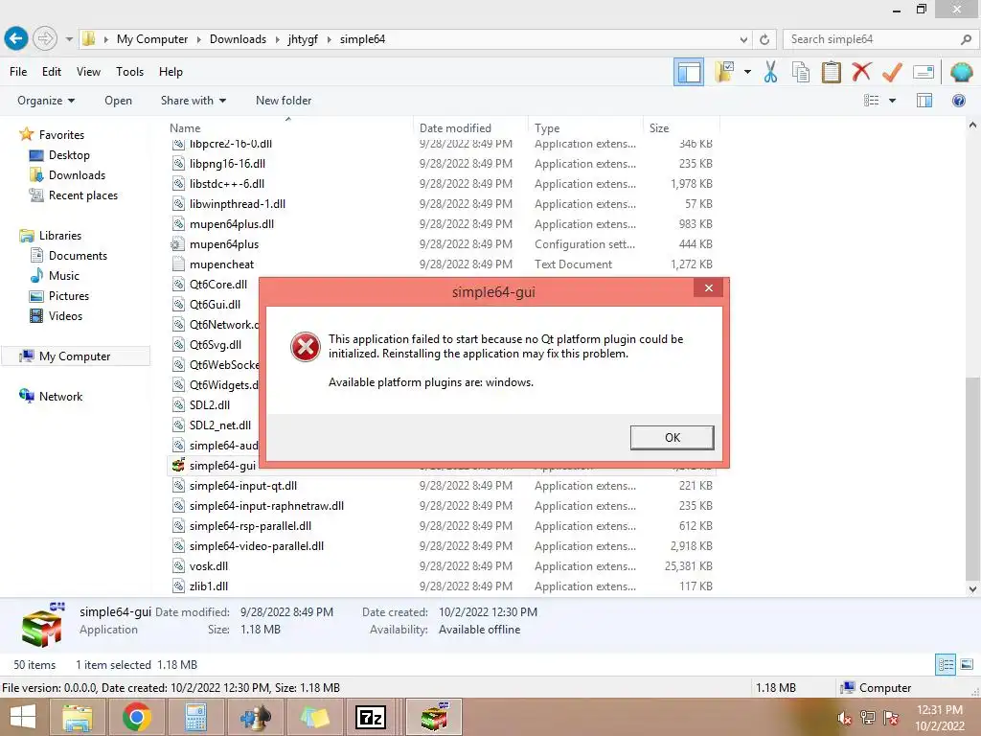This screenshot has width=981, height=736.
Task: Refresh the folder view
Action: click(764, 39)
